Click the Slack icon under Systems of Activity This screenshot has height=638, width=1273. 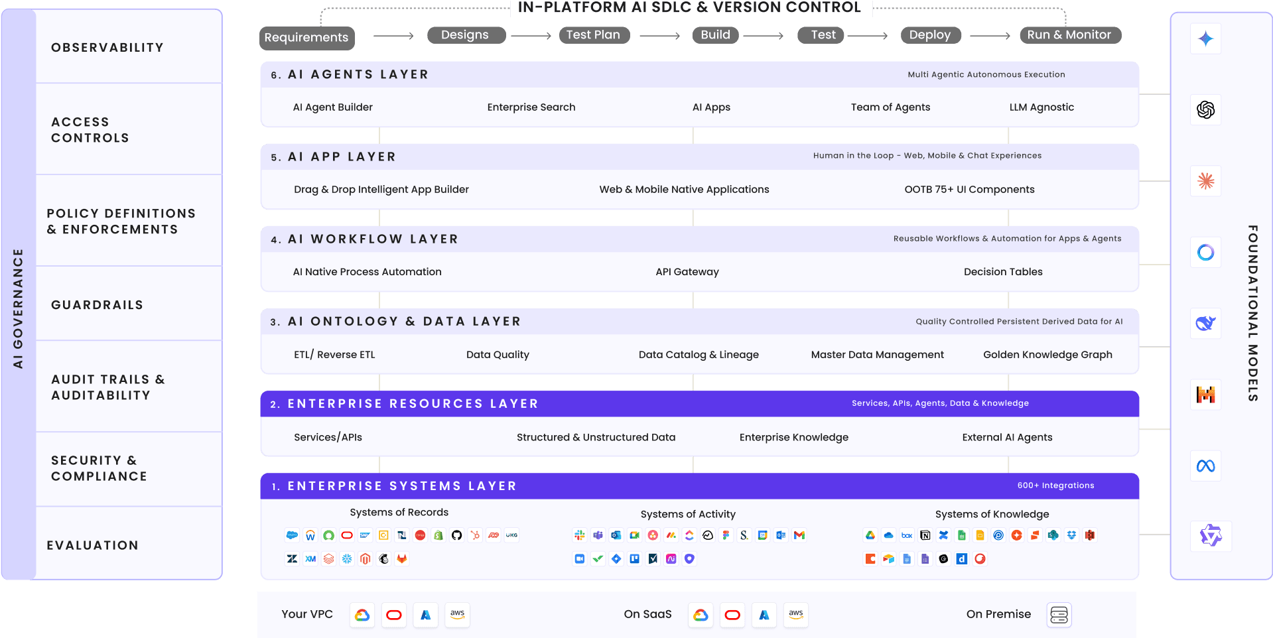[580, 535]
